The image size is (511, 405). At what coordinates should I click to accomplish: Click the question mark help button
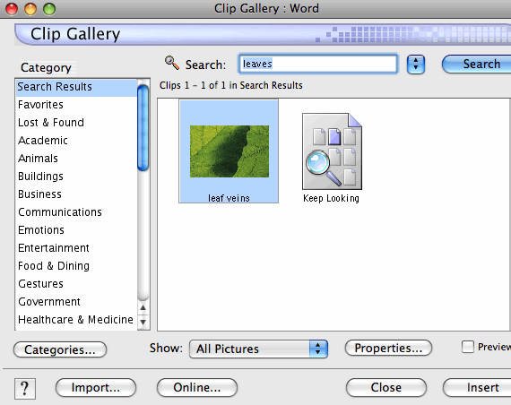click(x=25, y=388)
